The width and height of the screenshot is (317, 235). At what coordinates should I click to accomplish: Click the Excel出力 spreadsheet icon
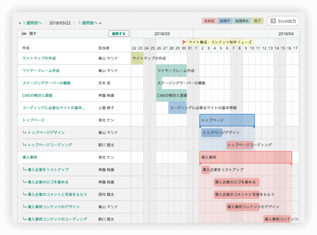[x=273, y=21]
